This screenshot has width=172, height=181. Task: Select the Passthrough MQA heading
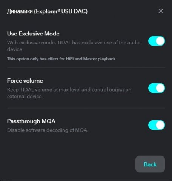[x=31, y=121]
